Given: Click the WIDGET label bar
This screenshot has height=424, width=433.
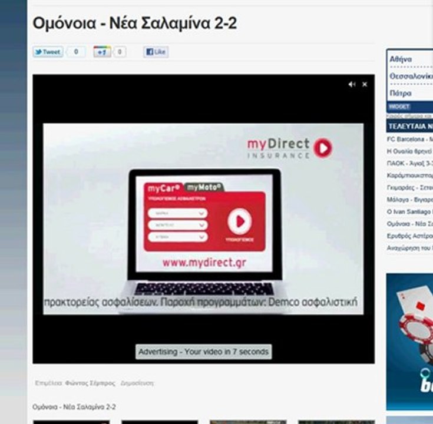Looking at the screenshot, I should 410,107.
